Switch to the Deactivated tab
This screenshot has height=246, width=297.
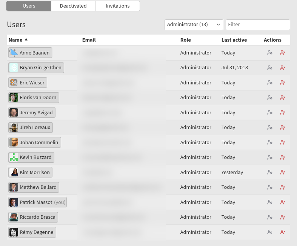73,6
